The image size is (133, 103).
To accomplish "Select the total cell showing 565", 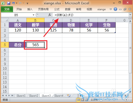I will [x=35, y=45].
